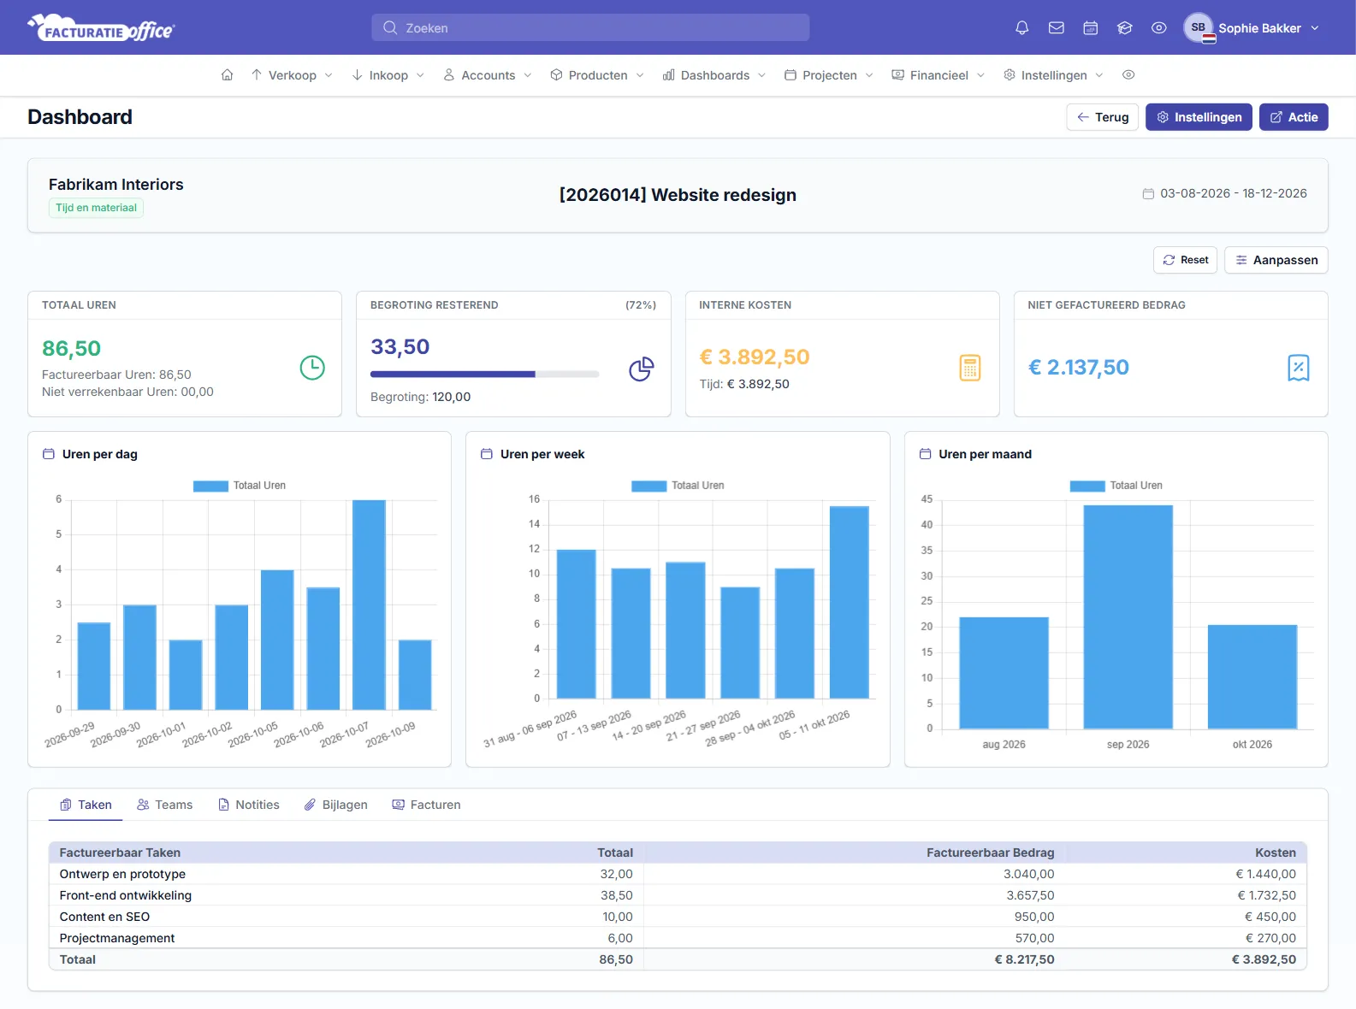Open the mail envelope icon
Screen dimensions: 1356x1009
click(x=1057, y=28)
